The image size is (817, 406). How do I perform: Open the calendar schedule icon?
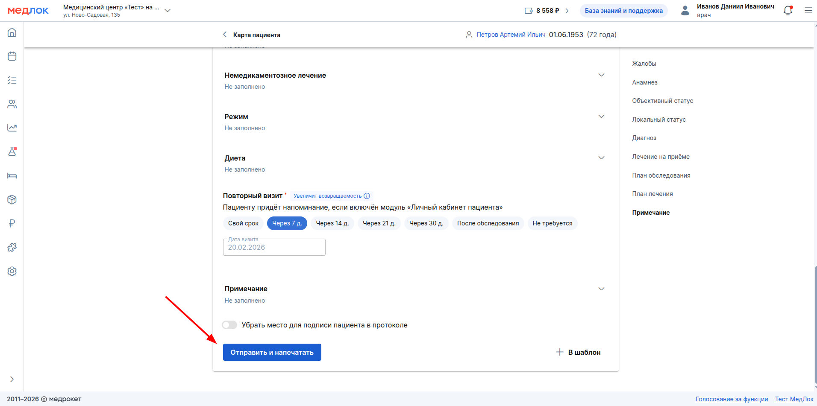tap(12, 56)
